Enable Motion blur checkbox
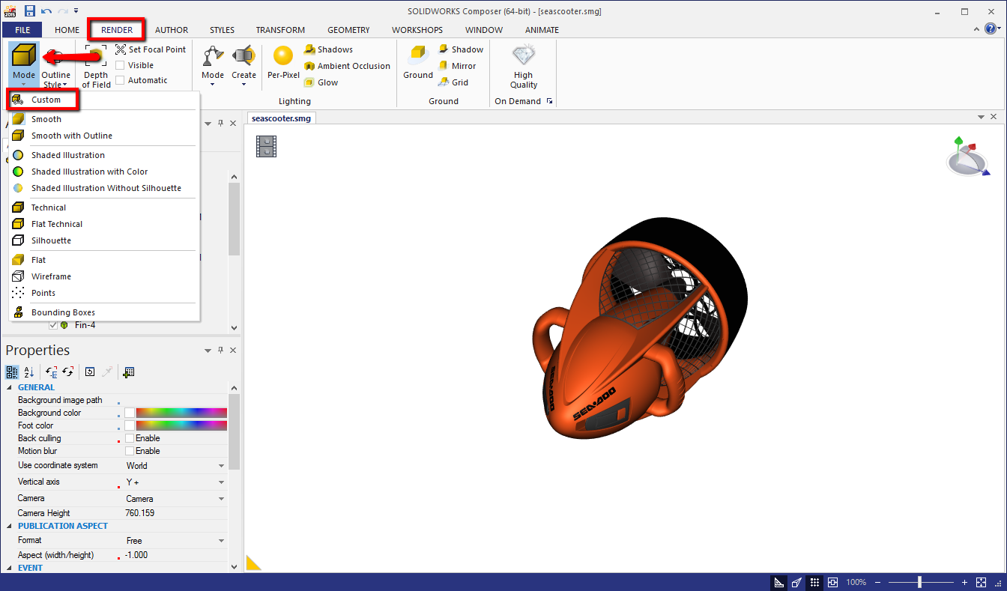This screenshot has height=591, width=1007. [x=130, y=451]
